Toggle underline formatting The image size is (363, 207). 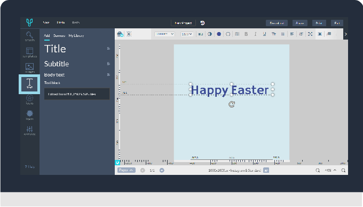point(264,34)
